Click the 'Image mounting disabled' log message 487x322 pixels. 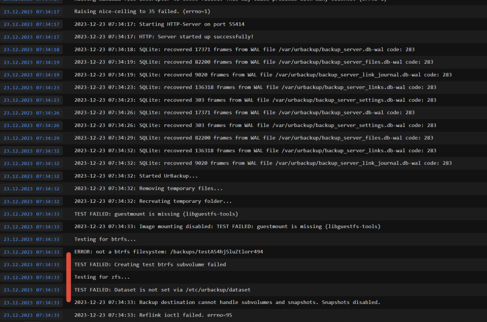227,227
